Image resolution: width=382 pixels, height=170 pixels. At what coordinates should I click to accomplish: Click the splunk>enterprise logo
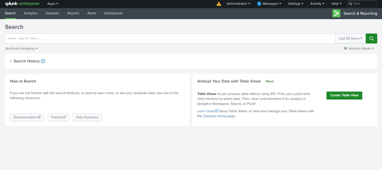22,4
